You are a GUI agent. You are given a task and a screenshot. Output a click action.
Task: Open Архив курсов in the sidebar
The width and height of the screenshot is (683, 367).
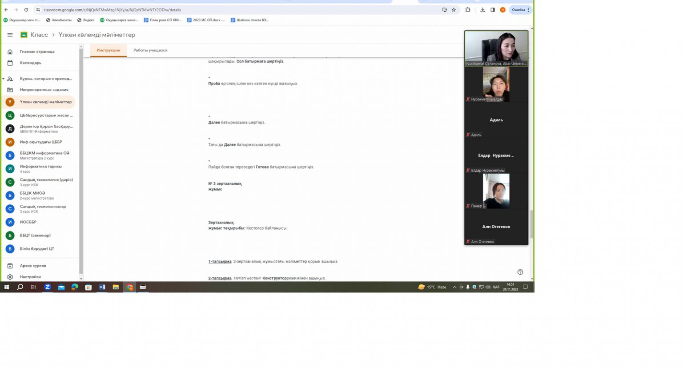pyautogui.click(x=33, y=266)
